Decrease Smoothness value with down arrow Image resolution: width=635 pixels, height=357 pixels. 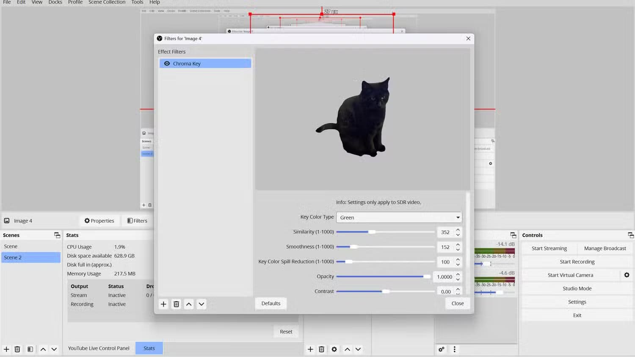pyautogui.click(x=458, y=250)
